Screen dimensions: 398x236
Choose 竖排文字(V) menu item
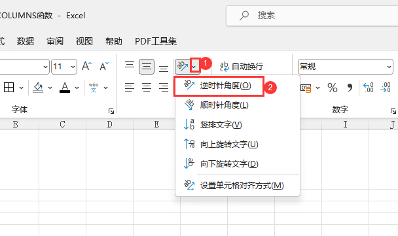click(x=238, y=124)
